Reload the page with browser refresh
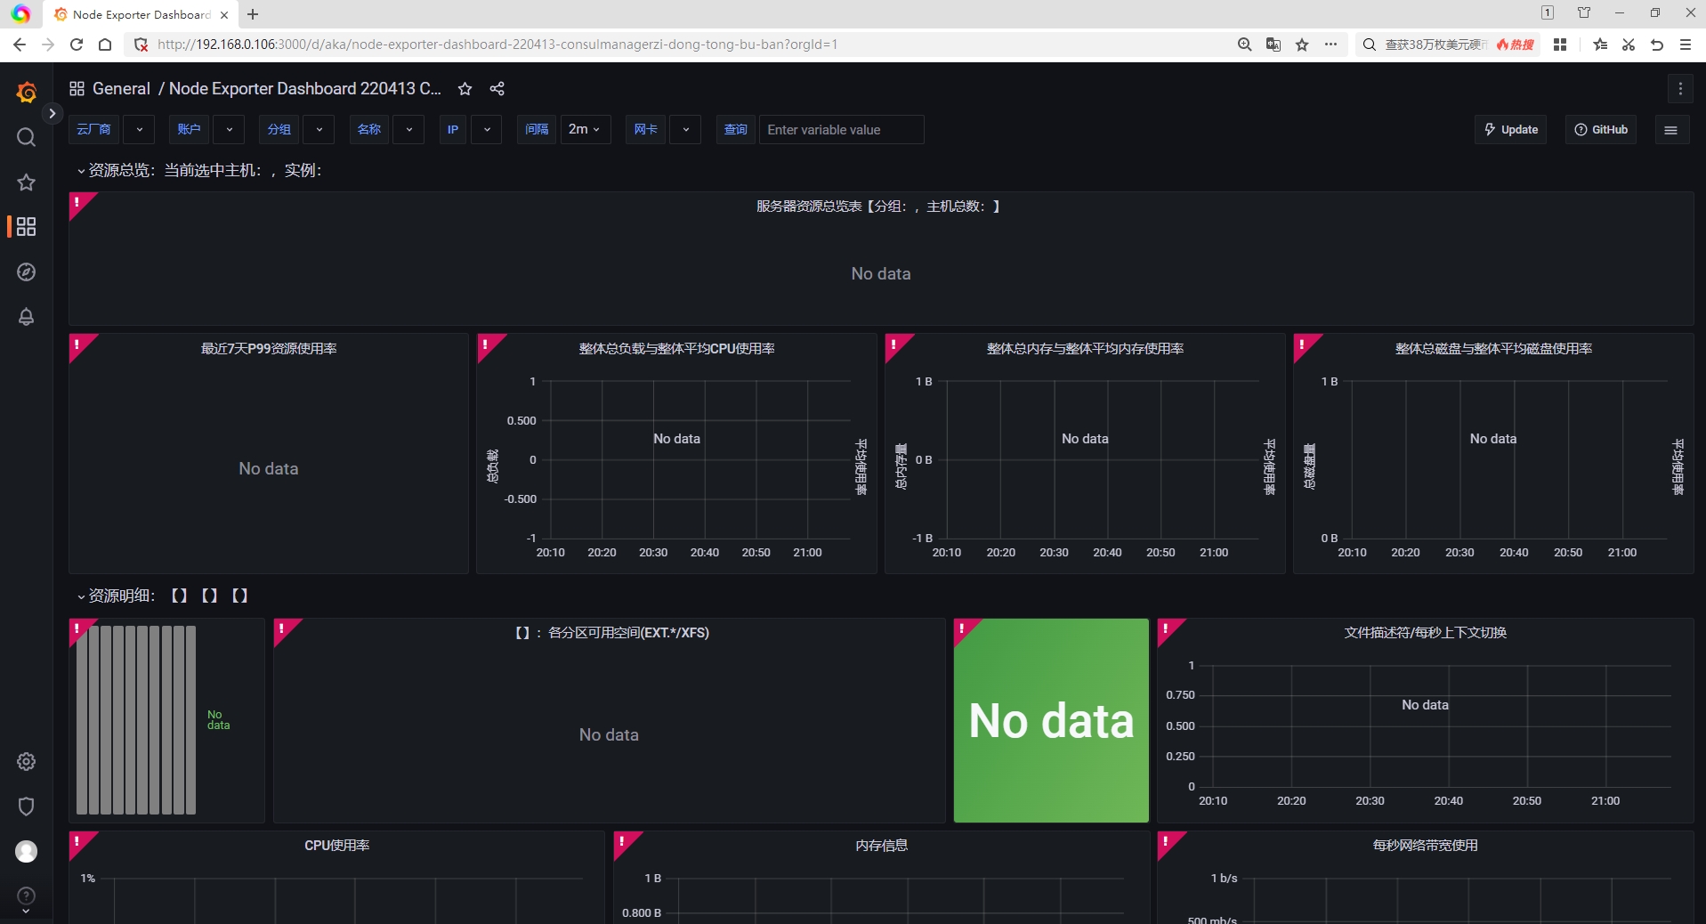This screenshot has width=1706, height=924. (x=77, y=45)
